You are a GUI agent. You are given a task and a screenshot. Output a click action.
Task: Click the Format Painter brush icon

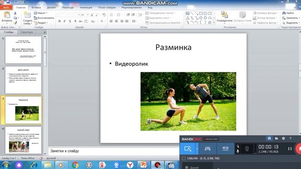coord(15,23)
